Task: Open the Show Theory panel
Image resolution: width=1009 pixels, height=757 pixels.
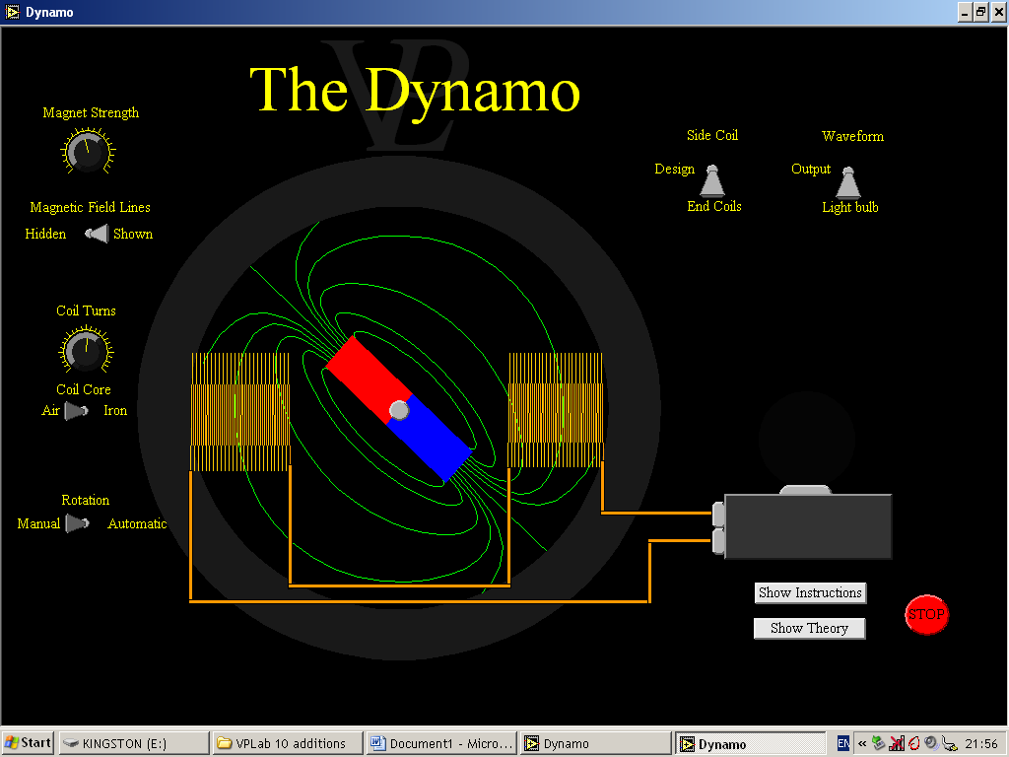Action: (809, 629)
